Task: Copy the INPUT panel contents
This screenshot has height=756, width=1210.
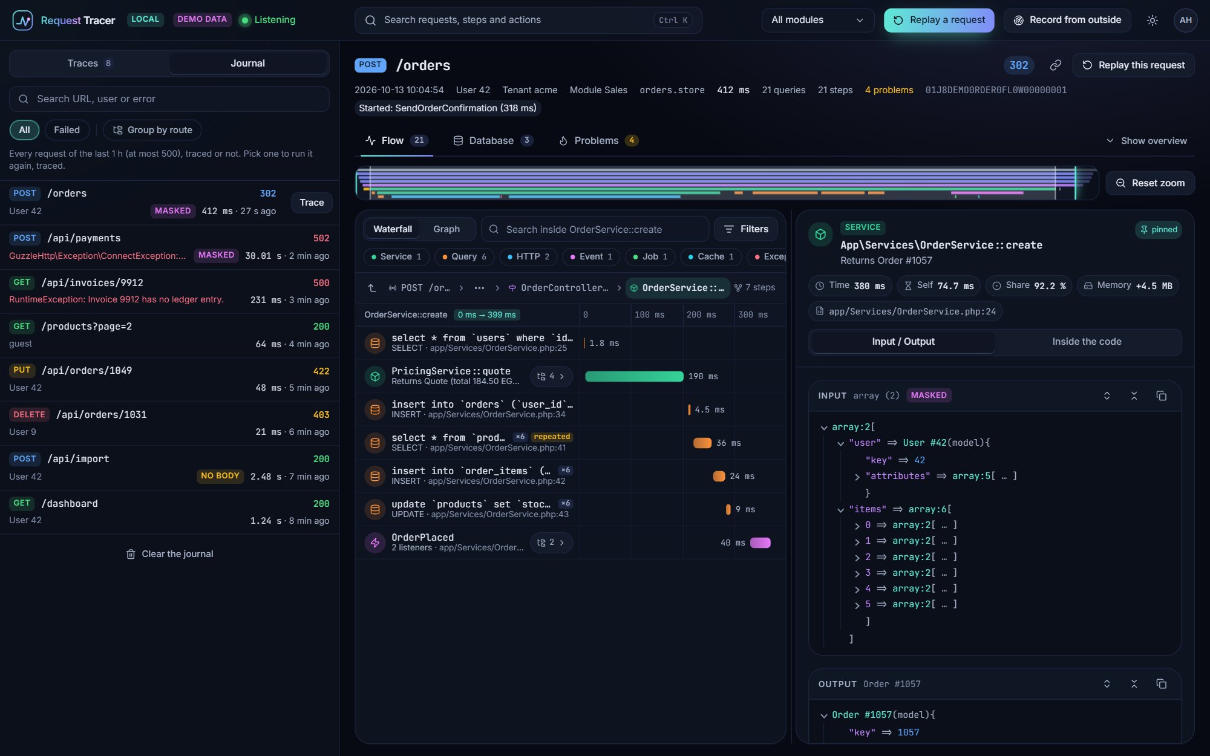Action: pyautogui.click(x=1161, y=396)
